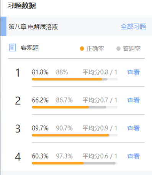Click question 3's progress bar

[75, 135]
